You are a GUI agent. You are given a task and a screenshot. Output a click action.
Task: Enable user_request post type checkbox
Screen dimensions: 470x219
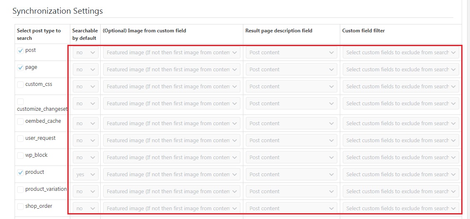(20, 139)
